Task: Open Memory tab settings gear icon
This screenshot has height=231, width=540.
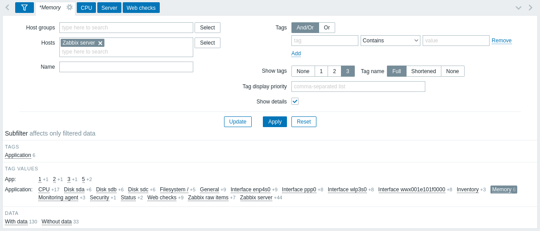Action: tap(70, 7)
